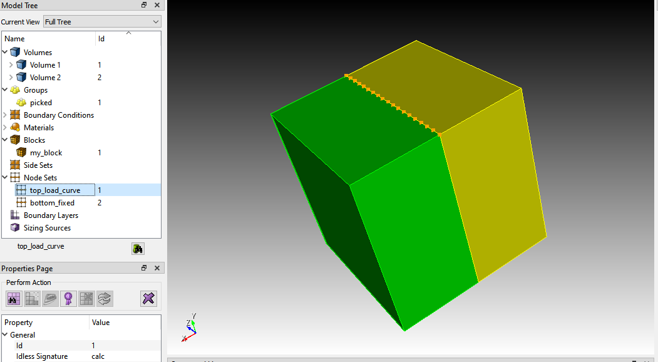Click the Side Sets icon
Screen dimensions: 658x362
15,165
